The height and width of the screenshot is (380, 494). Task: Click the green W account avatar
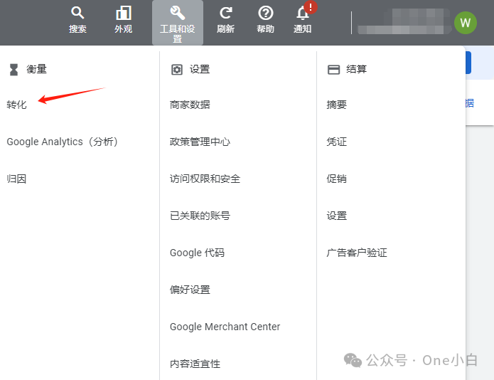pyautogui.click(x=466, y=23)
